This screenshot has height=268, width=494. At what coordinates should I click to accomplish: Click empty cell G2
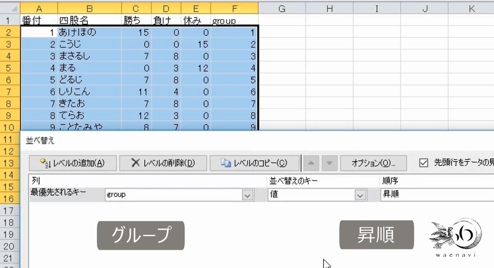pyautogui.click(x=282, y=32)
